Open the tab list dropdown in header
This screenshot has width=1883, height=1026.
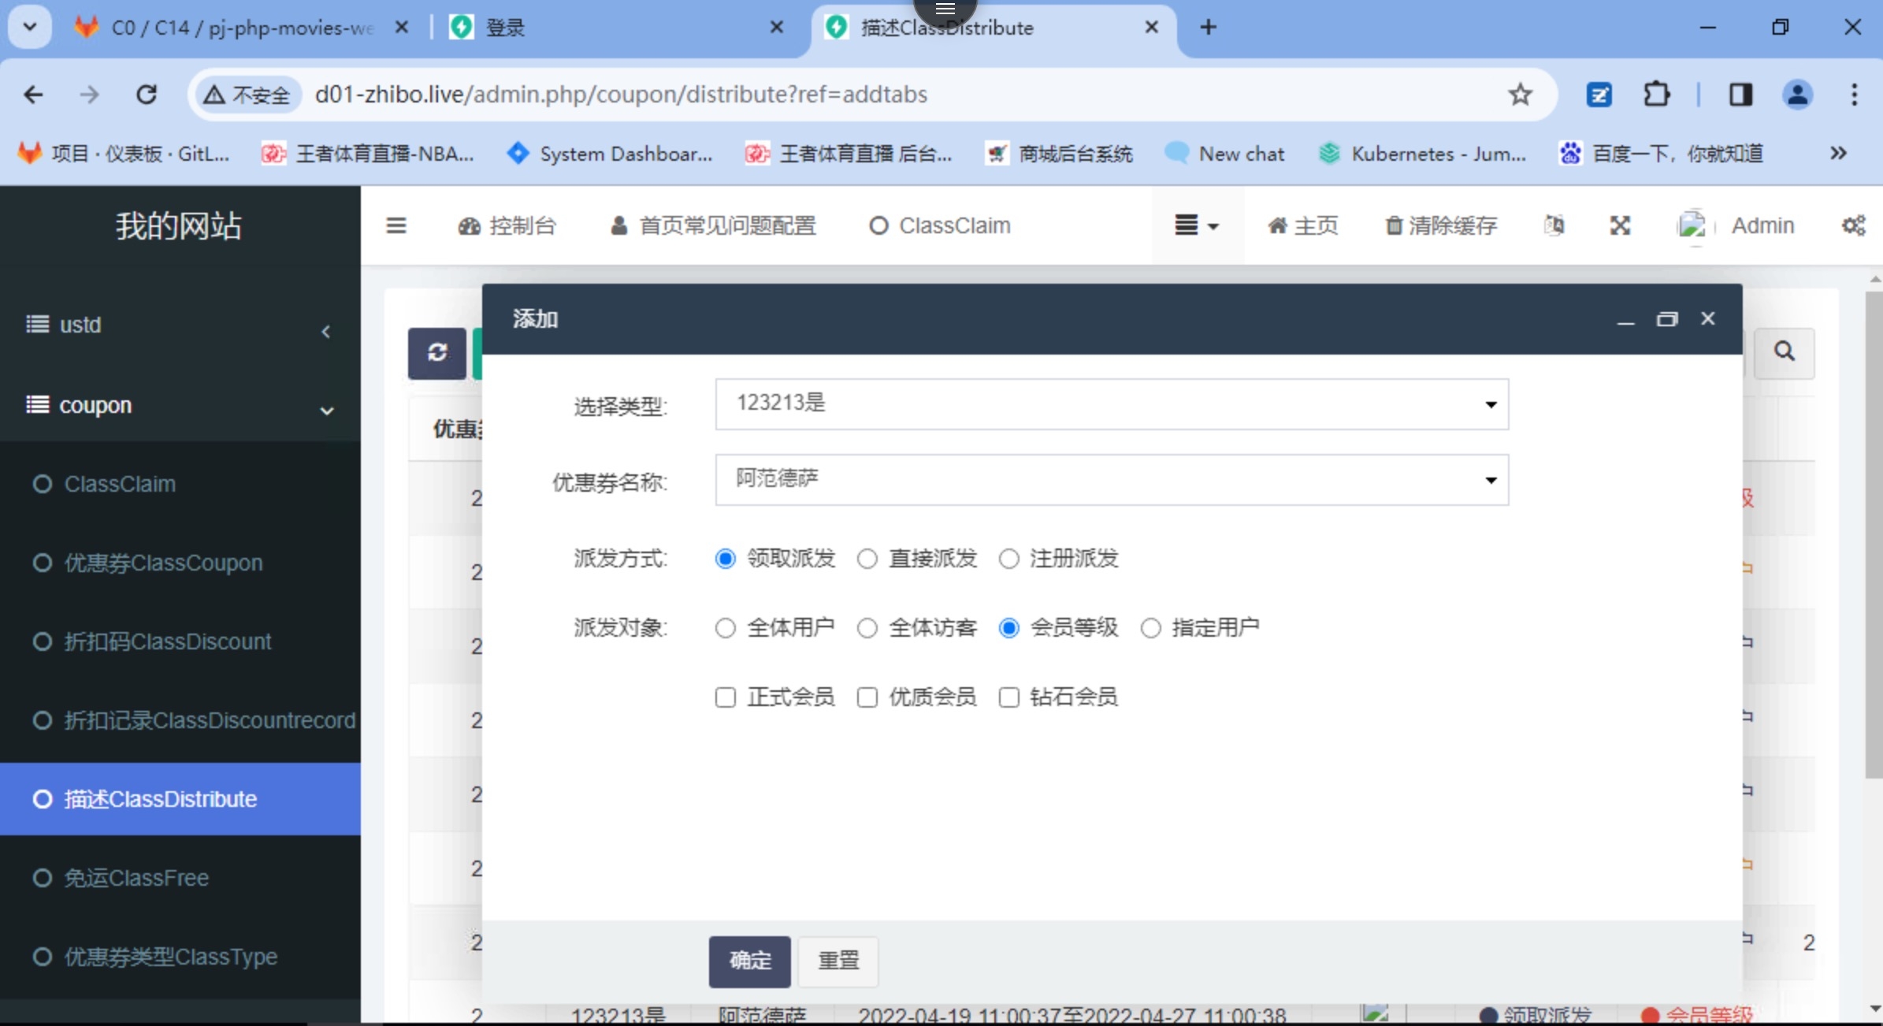(x=1198, y=226)
